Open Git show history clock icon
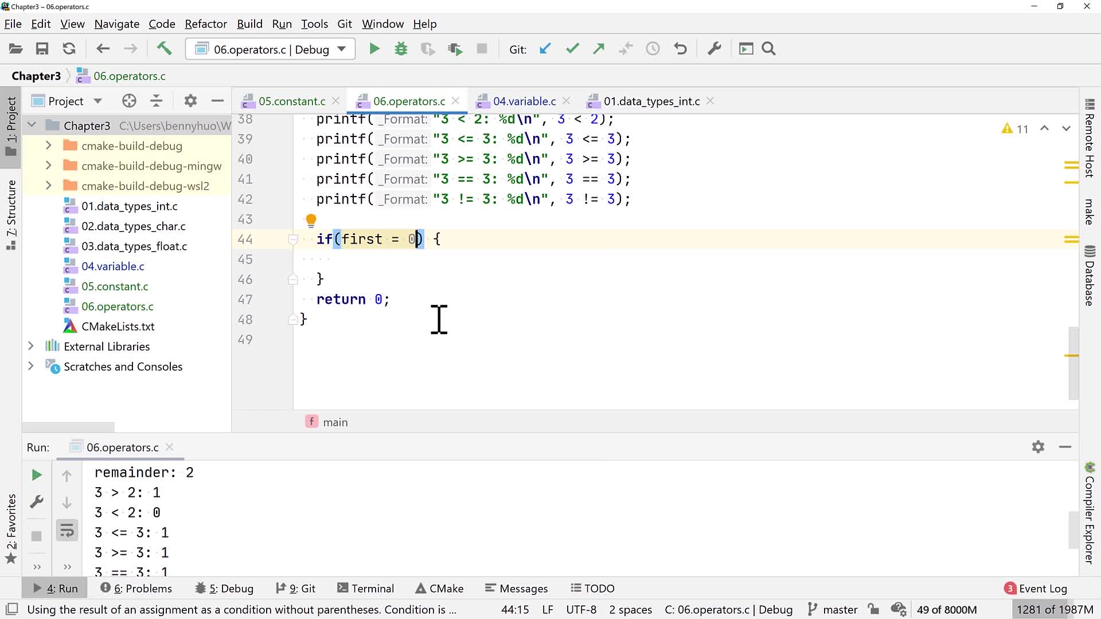The width and height of the screenshot is (1101, 619). coord(653,49)
